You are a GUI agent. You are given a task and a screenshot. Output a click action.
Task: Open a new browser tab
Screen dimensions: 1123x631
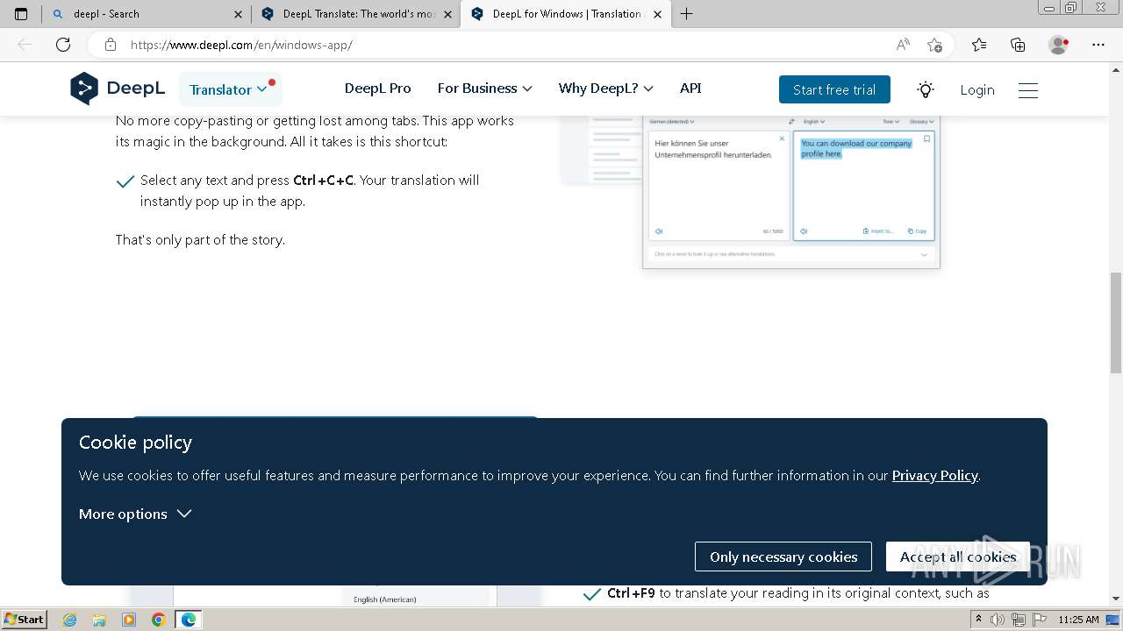(686, 14)
